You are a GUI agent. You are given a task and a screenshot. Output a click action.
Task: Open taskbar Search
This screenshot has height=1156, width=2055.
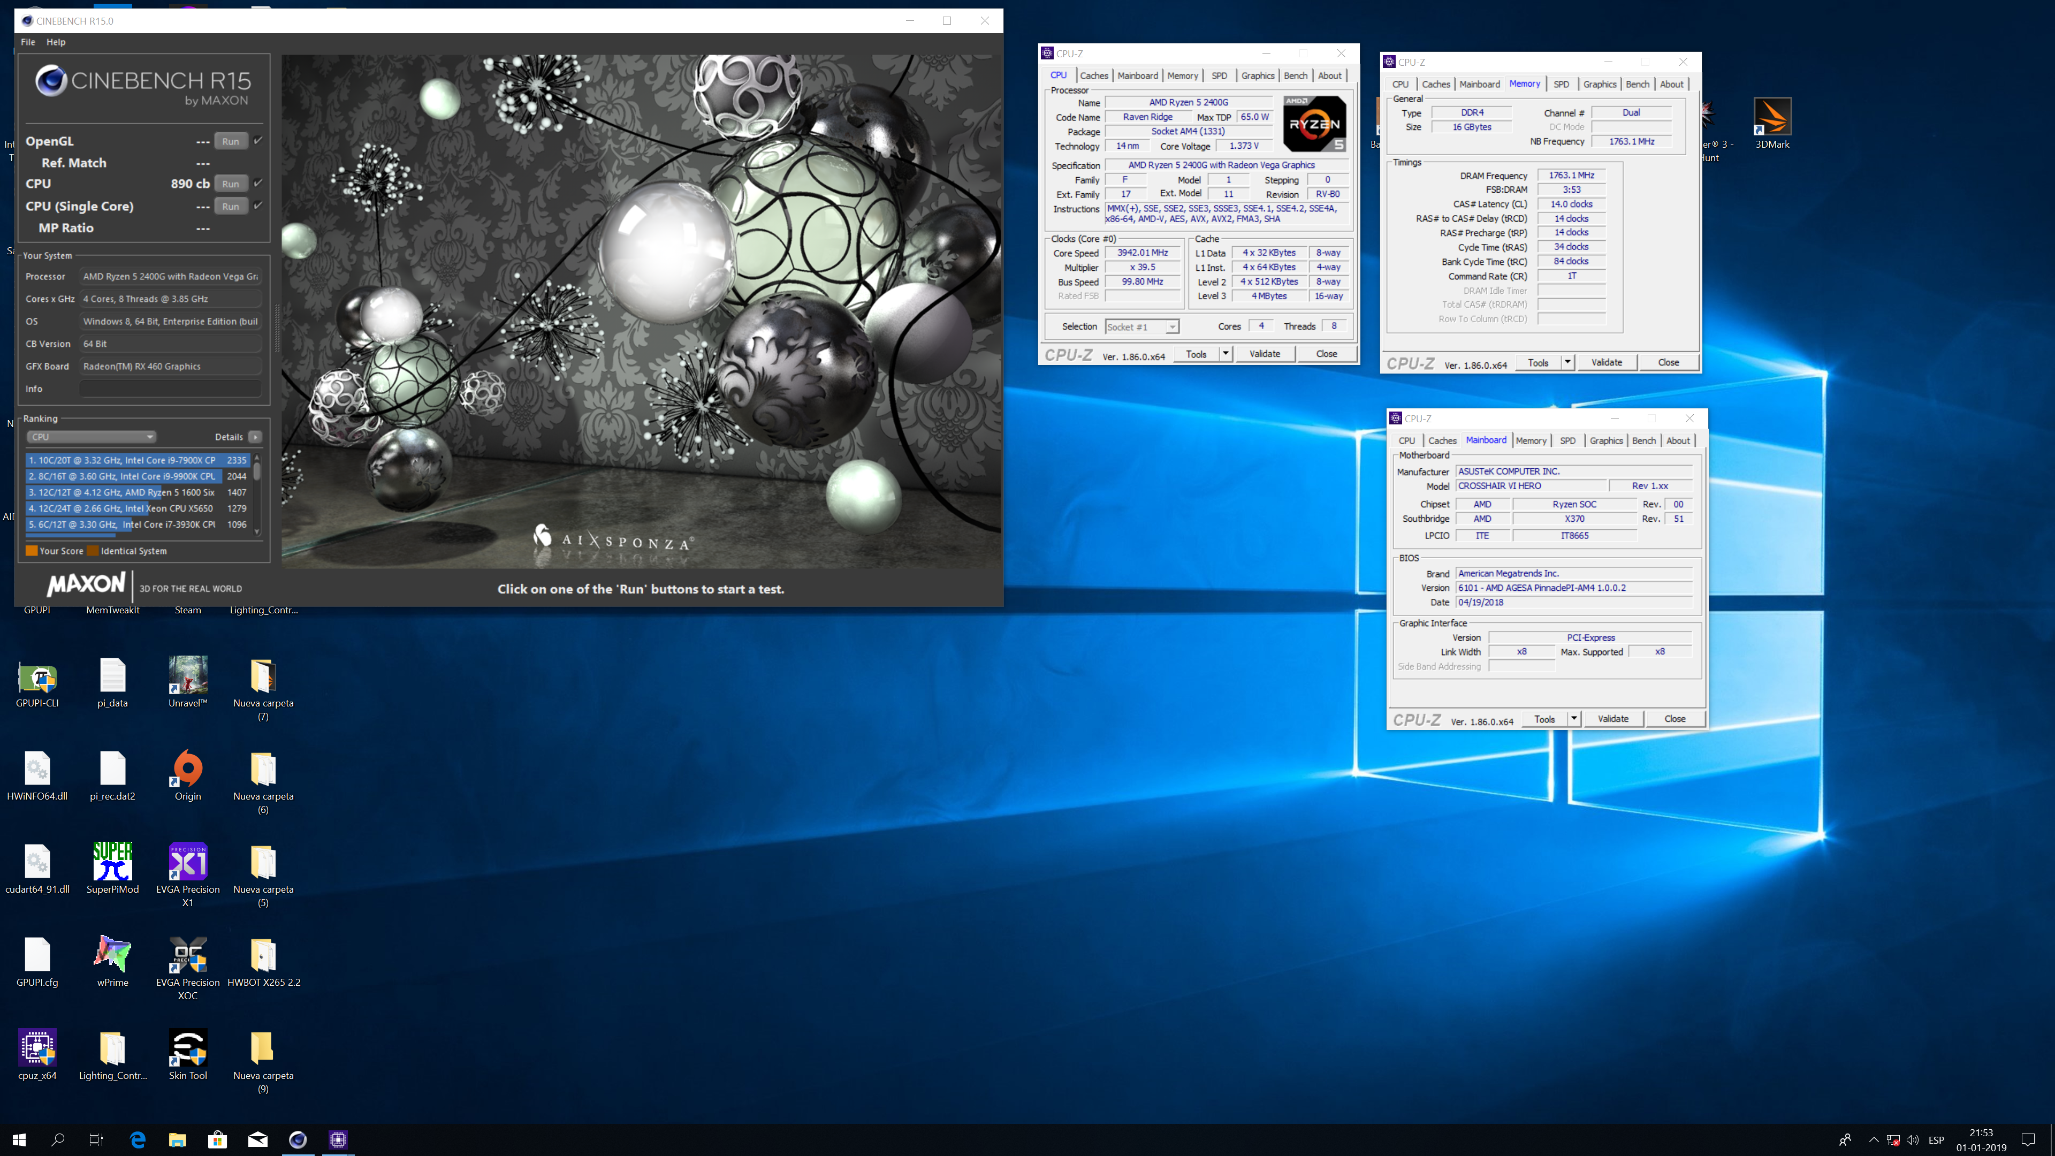pyautogui.click(x=58, y=1139)
